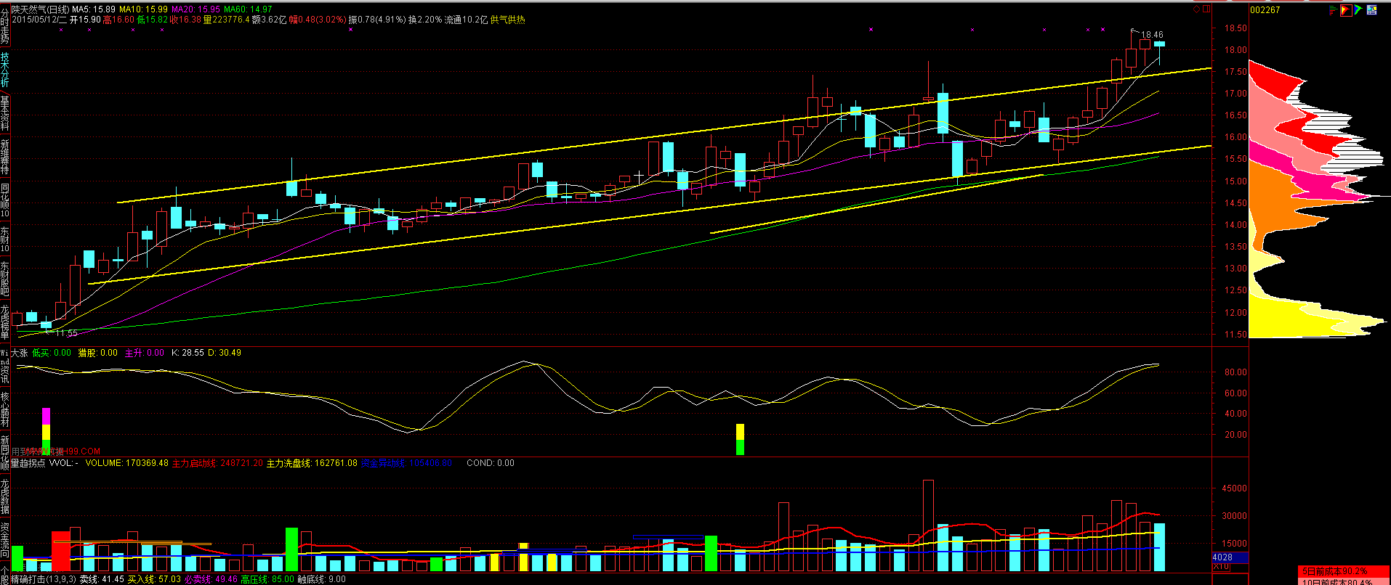This screenshot has width=1391, height=585.
Task: Click the 换2.20% turnover label
Action: pyautogui.click(x=425, y=20)
